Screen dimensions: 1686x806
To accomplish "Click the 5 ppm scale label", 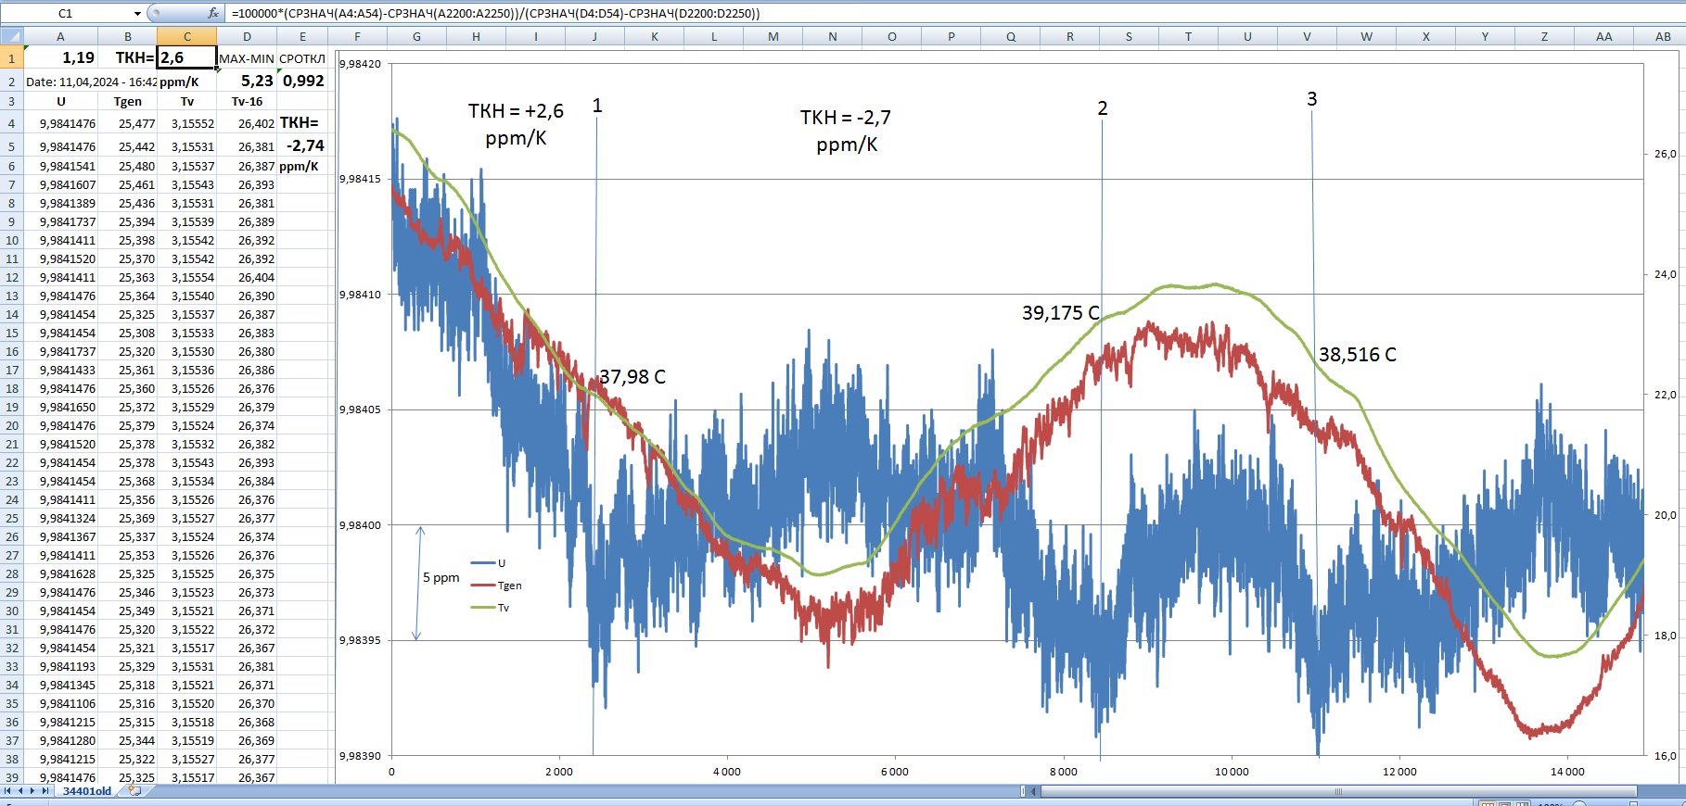I will click(x=441, y=577).
